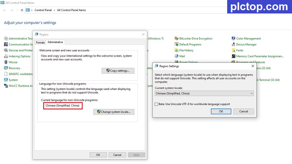Select the Administrative tab
Image resolution: width=292 pixels, height=164 pixels.
55,42
